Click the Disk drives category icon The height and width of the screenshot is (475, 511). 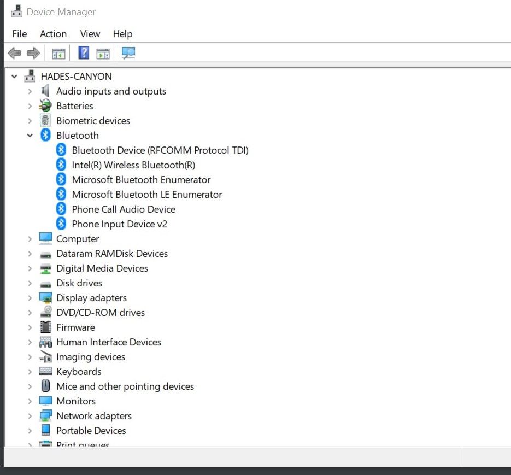[x=45, y=284]
